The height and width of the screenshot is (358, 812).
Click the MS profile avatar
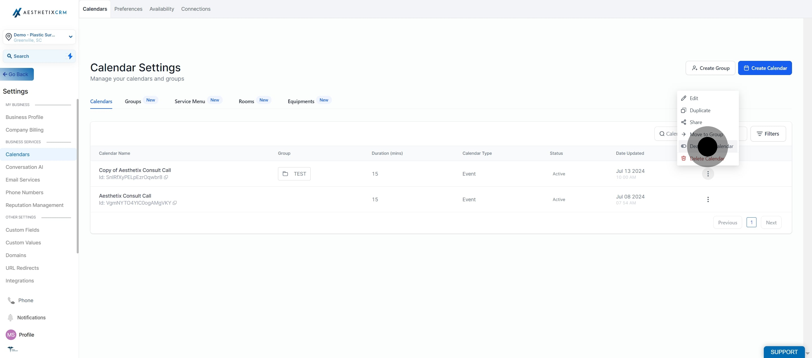11,335
